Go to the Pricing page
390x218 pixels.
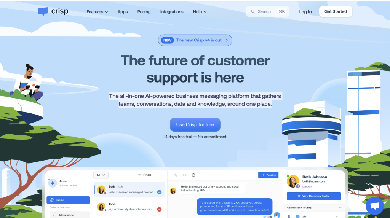tap(144, 12)
